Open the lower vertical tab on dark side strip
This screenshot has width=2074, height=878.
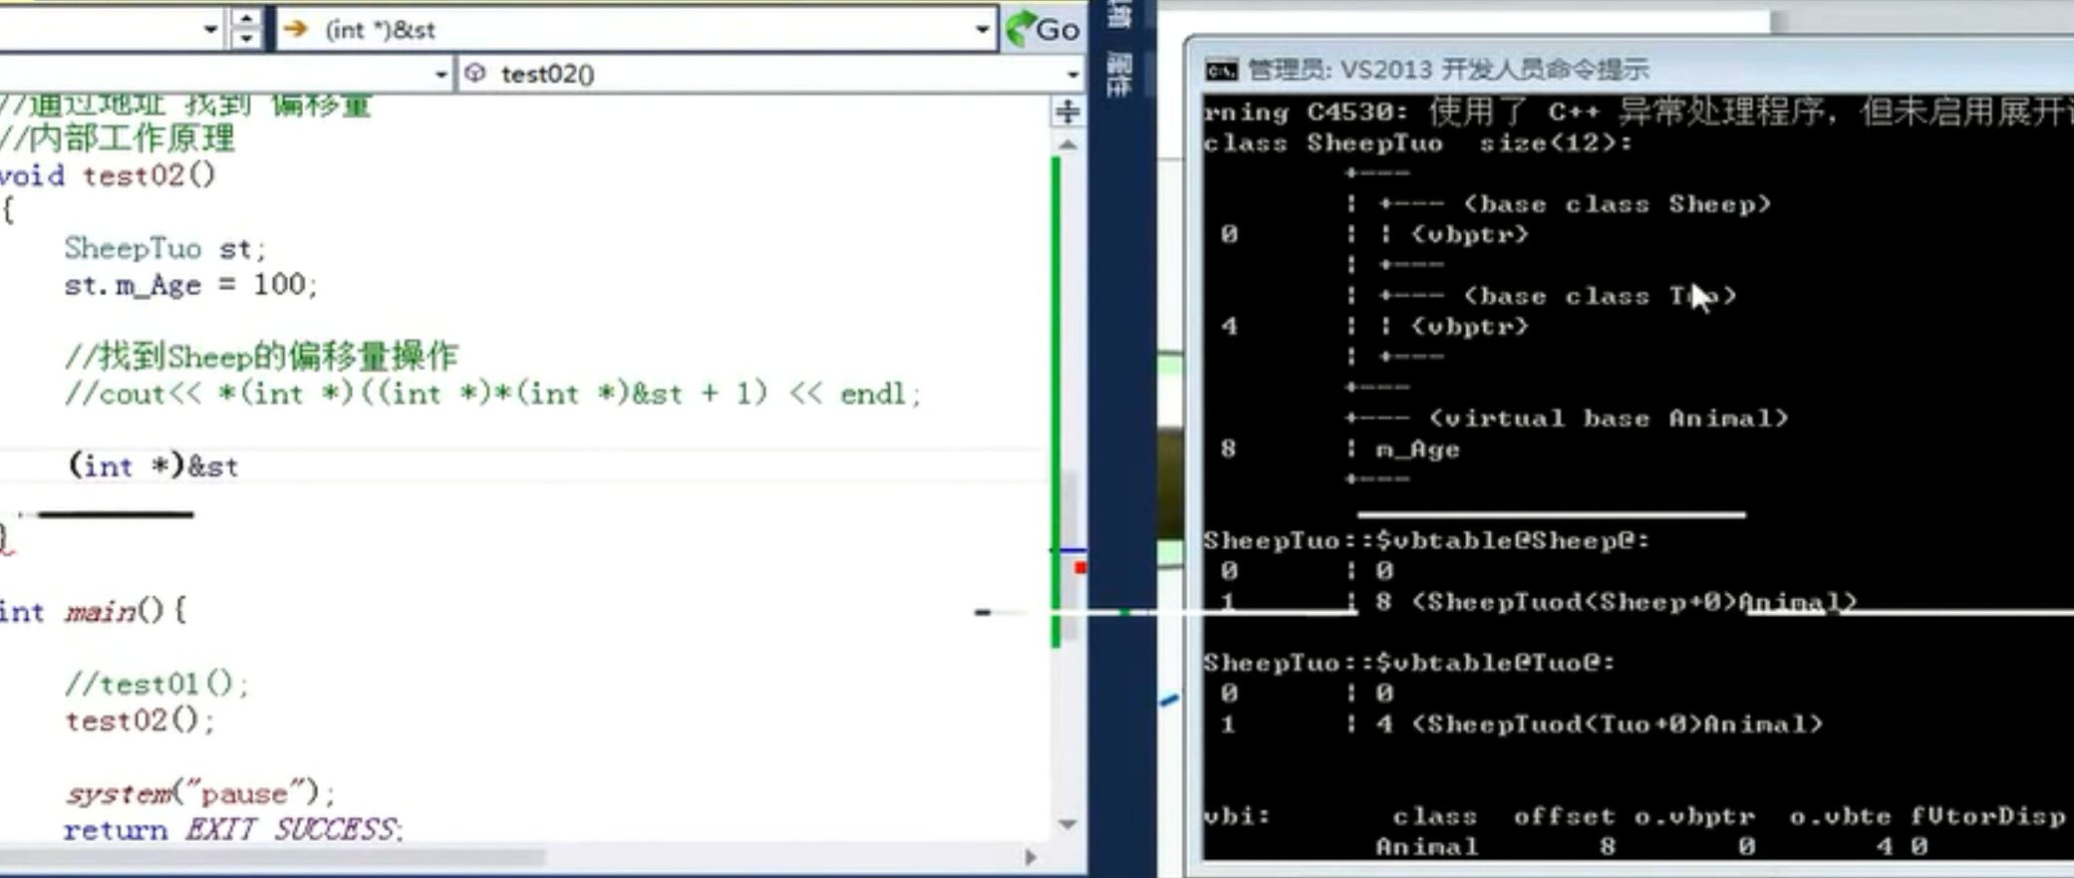(x=1118, y=76)
